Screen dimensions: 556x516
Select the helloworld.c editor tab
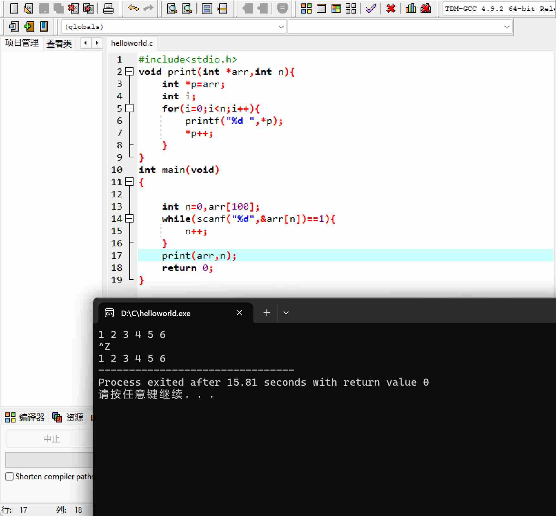[132, 43]
